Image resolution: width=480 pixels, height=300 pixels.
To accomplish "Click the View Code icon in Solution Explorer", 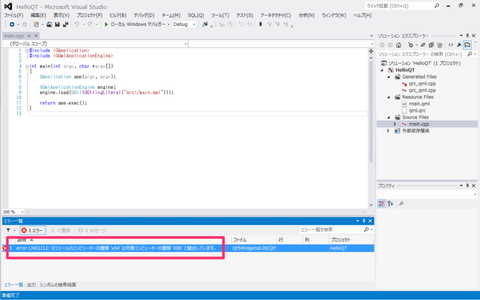I will [x=451, y=45].
